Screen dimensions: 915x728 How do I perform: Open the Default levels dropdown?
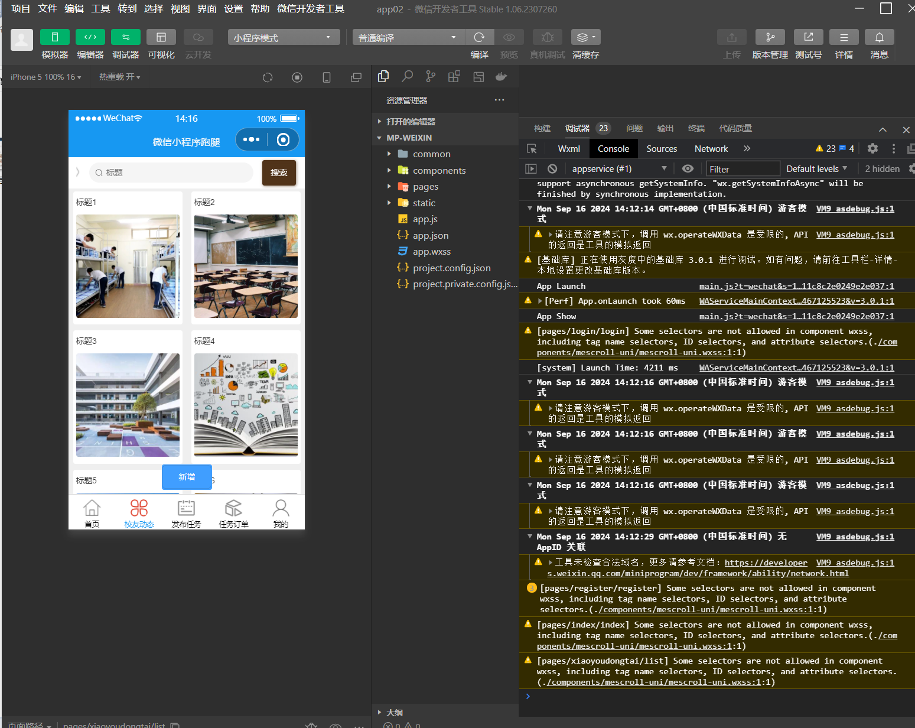point(816,169)
